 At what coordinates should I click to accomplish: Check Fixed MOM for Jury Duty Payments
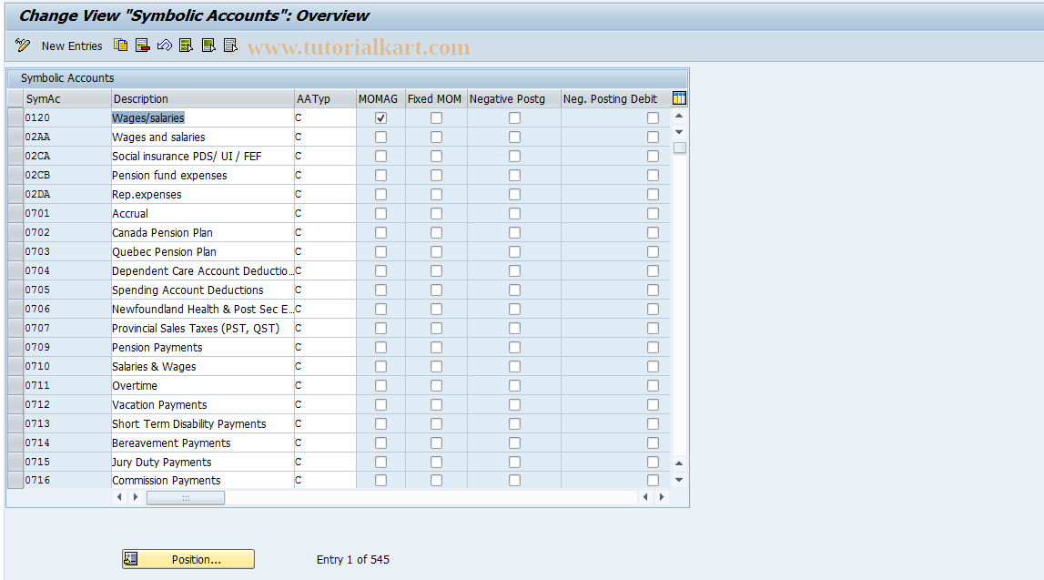click(x=436, y=463)
